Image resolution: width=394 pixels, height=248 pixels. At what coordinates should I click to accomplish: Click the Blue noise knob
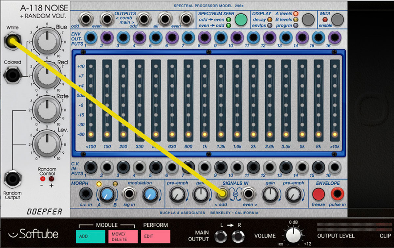pyautogui.click(x=47, y=41)
